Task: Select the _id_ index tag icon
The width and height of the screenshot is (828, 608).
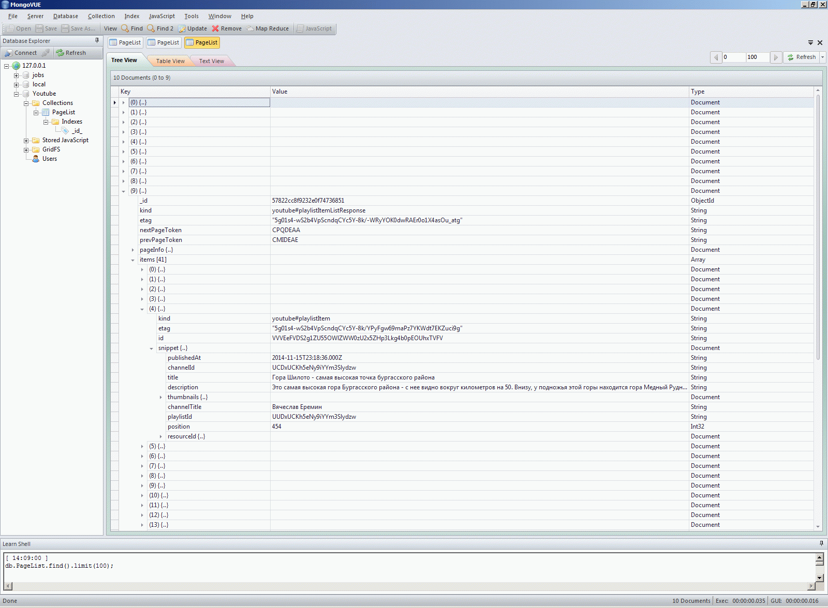Action: 65,131
